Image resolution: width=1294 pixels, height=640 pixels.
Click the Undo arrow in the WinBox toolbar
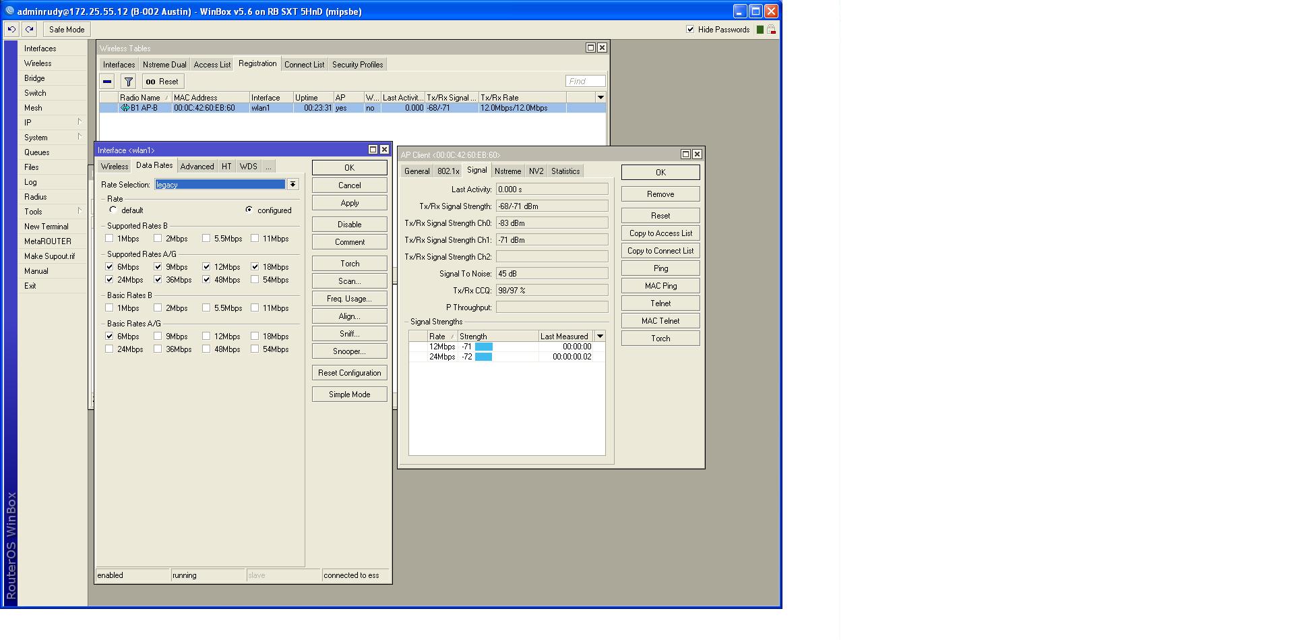point(11,29)
